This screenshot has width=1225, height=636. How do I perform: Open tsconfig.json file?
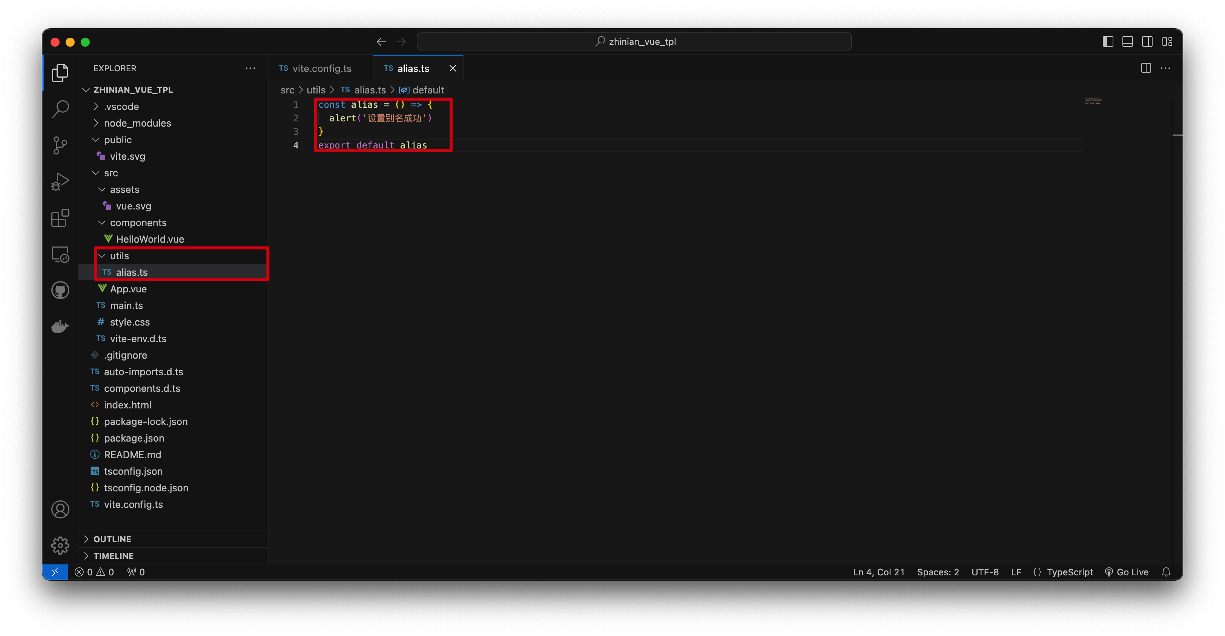[173, 471]
